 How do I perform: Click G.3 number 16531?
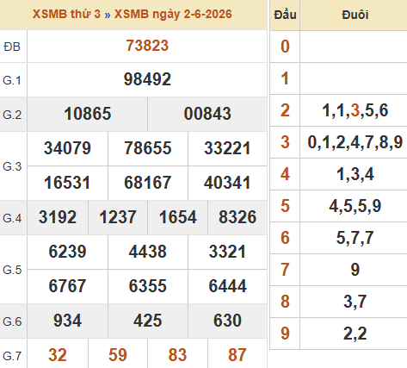click(67, 183)
